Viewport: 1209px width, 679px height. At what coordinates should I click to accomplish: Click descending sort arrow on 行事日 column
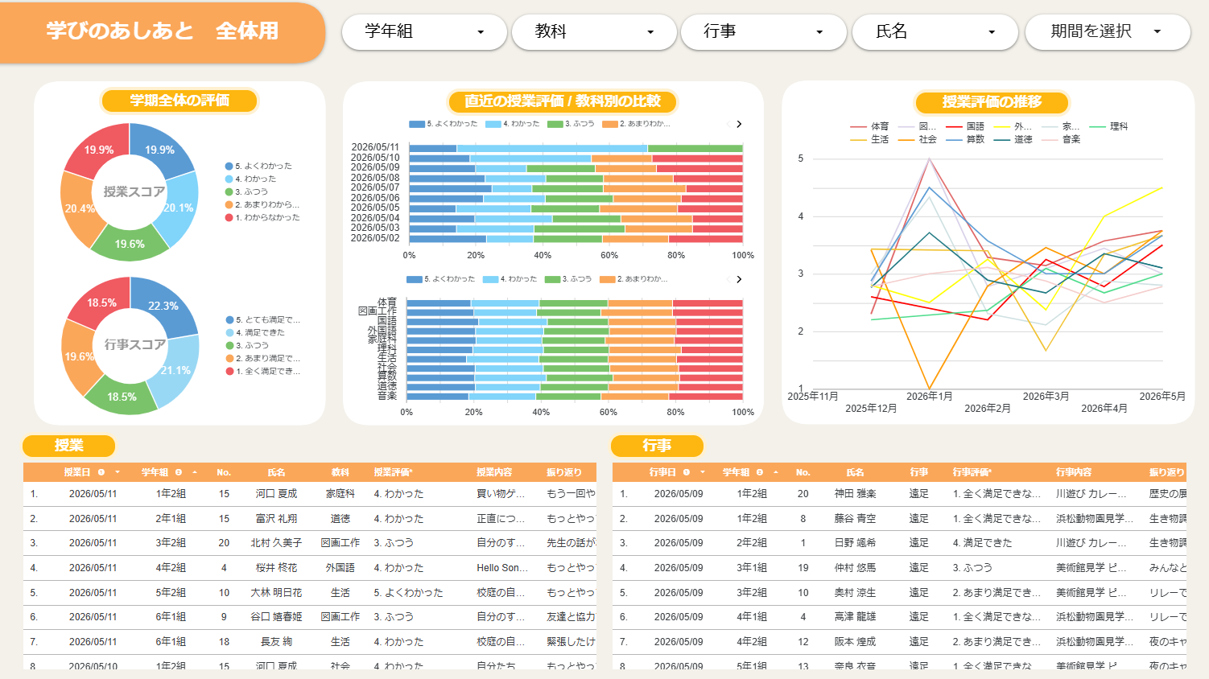(703, 472)
